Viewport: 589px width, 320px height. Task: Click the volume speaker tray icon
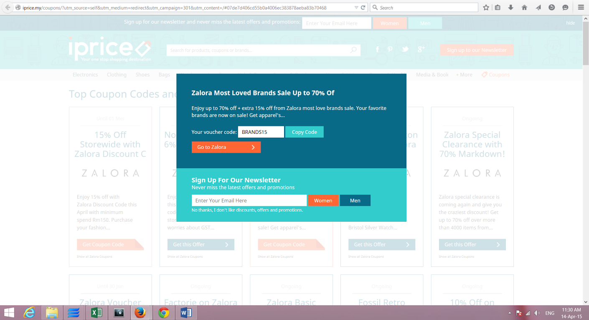[537, 313]
